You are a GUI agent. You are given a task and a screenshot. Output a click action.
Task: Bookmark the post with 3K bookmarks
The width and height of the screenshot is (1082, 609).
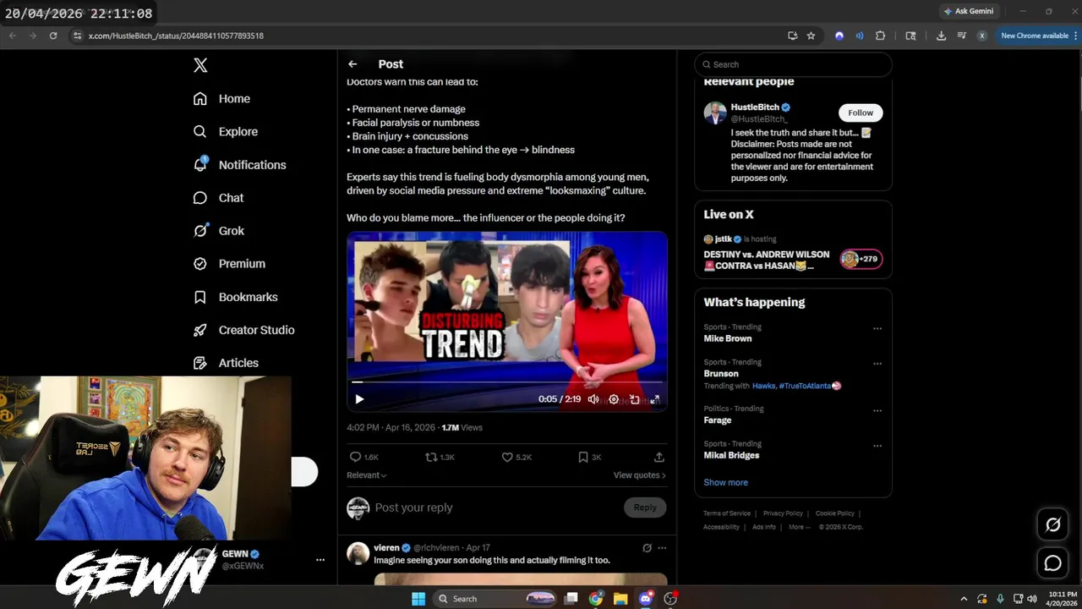pos(589,457)
